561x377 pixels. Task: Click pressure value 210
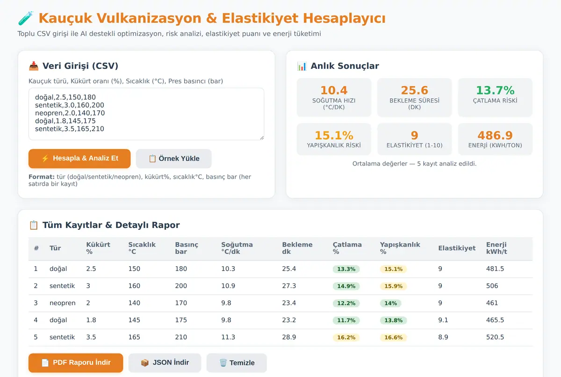(181, 337)
